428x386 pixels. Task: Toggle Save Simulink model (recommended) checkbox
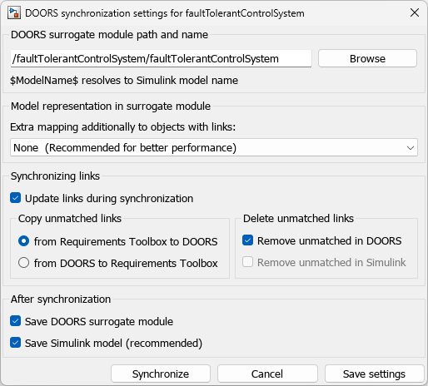(16, 343)
